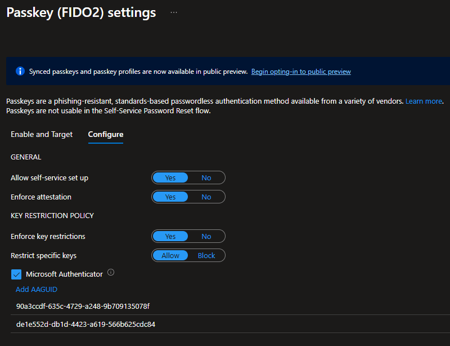This screenshot has width=450, height=346.
Task: Turn off Enforce key restrictions with No
Action: [206, 236]
